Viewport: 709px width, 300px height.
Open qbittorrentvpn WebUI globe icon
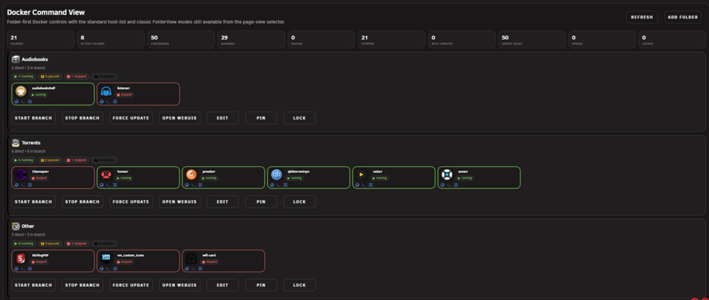(272, 185)
